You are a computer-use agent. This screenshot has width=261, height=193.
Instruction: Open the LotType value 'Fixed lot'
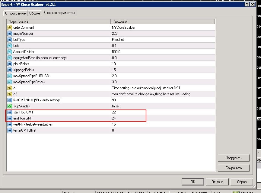[x=118, y=40]
